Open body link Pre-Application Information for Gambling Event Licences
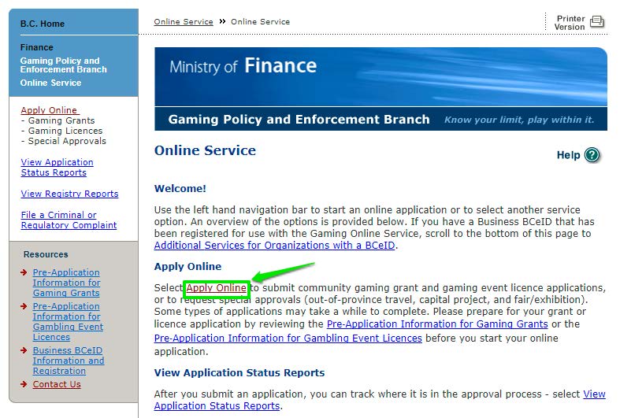The image size is (620, 418). click(288, 338)
